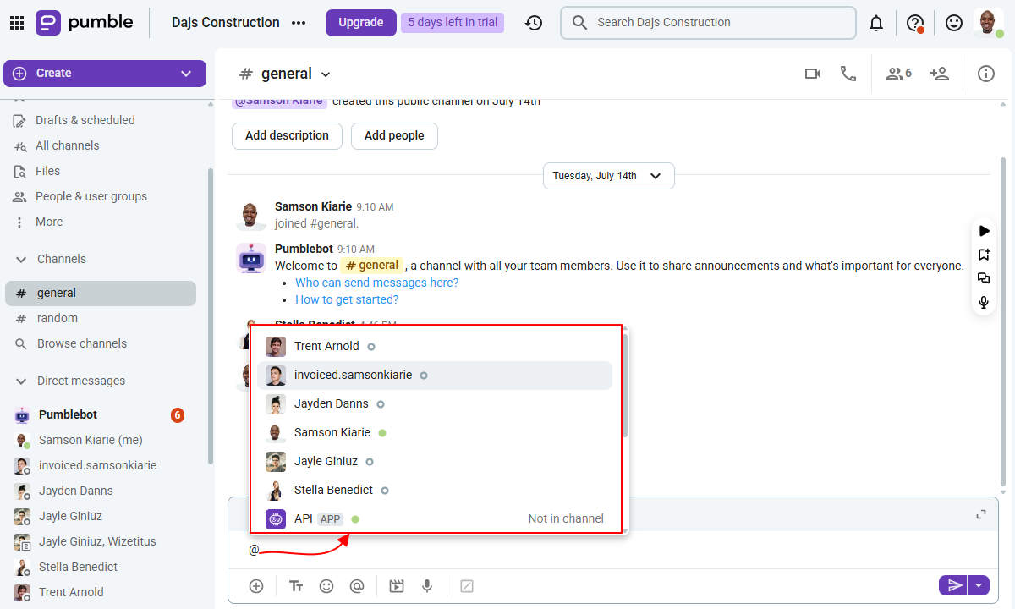Click the play icon on right panel
The width and height of the screenshot is (1015, 609).
pos(984,231)
